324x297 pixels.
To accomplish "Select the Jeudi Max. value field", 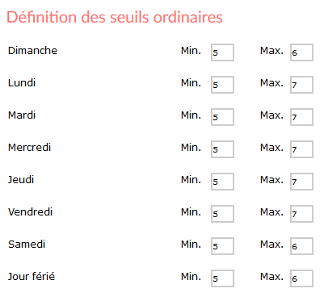I will pyautogui.click(x=301, y=182).
